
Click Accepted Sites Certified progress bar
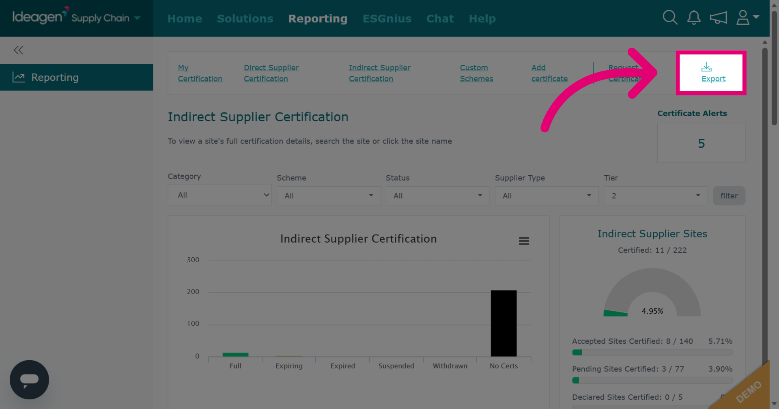652,352
